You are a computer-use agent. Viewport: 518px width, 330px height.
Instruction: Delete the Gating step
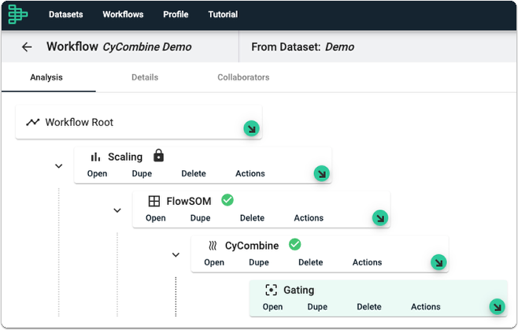[x=369, y=306]
